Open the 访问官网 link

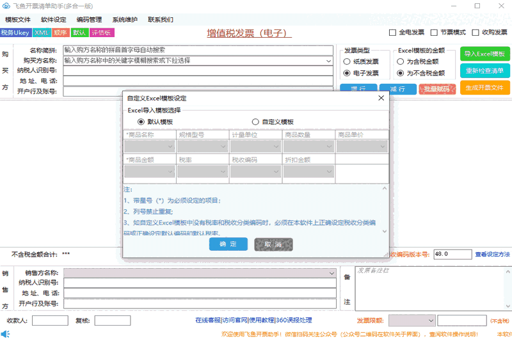(x=235, y=321)
